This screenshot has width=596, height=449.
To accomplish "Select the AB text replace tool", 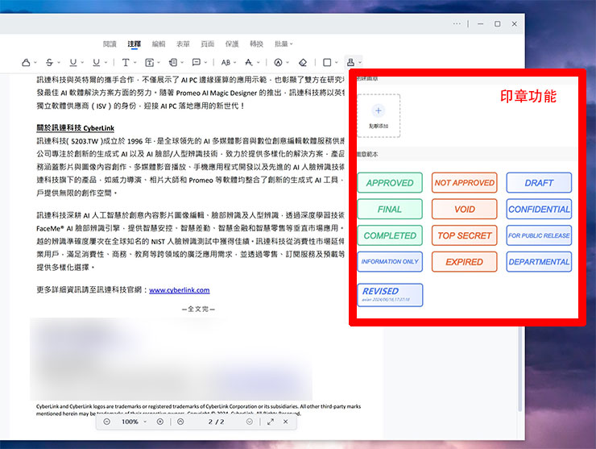I will coord(226,62).
